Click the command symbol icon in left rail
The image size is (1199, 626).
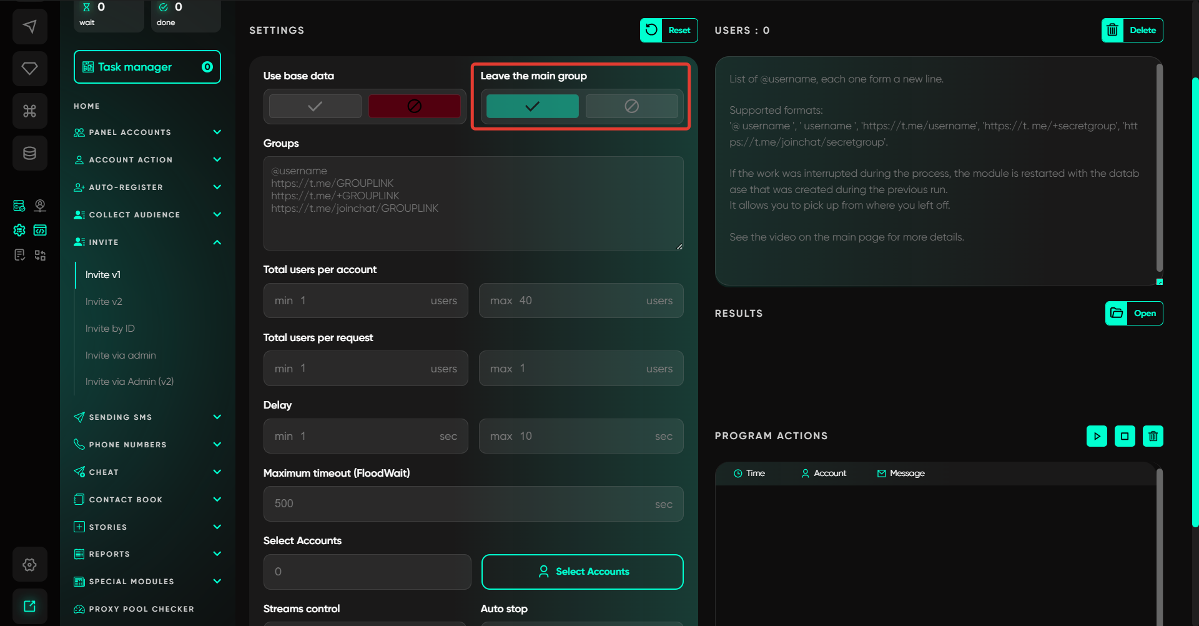click(x=29, y=111)
